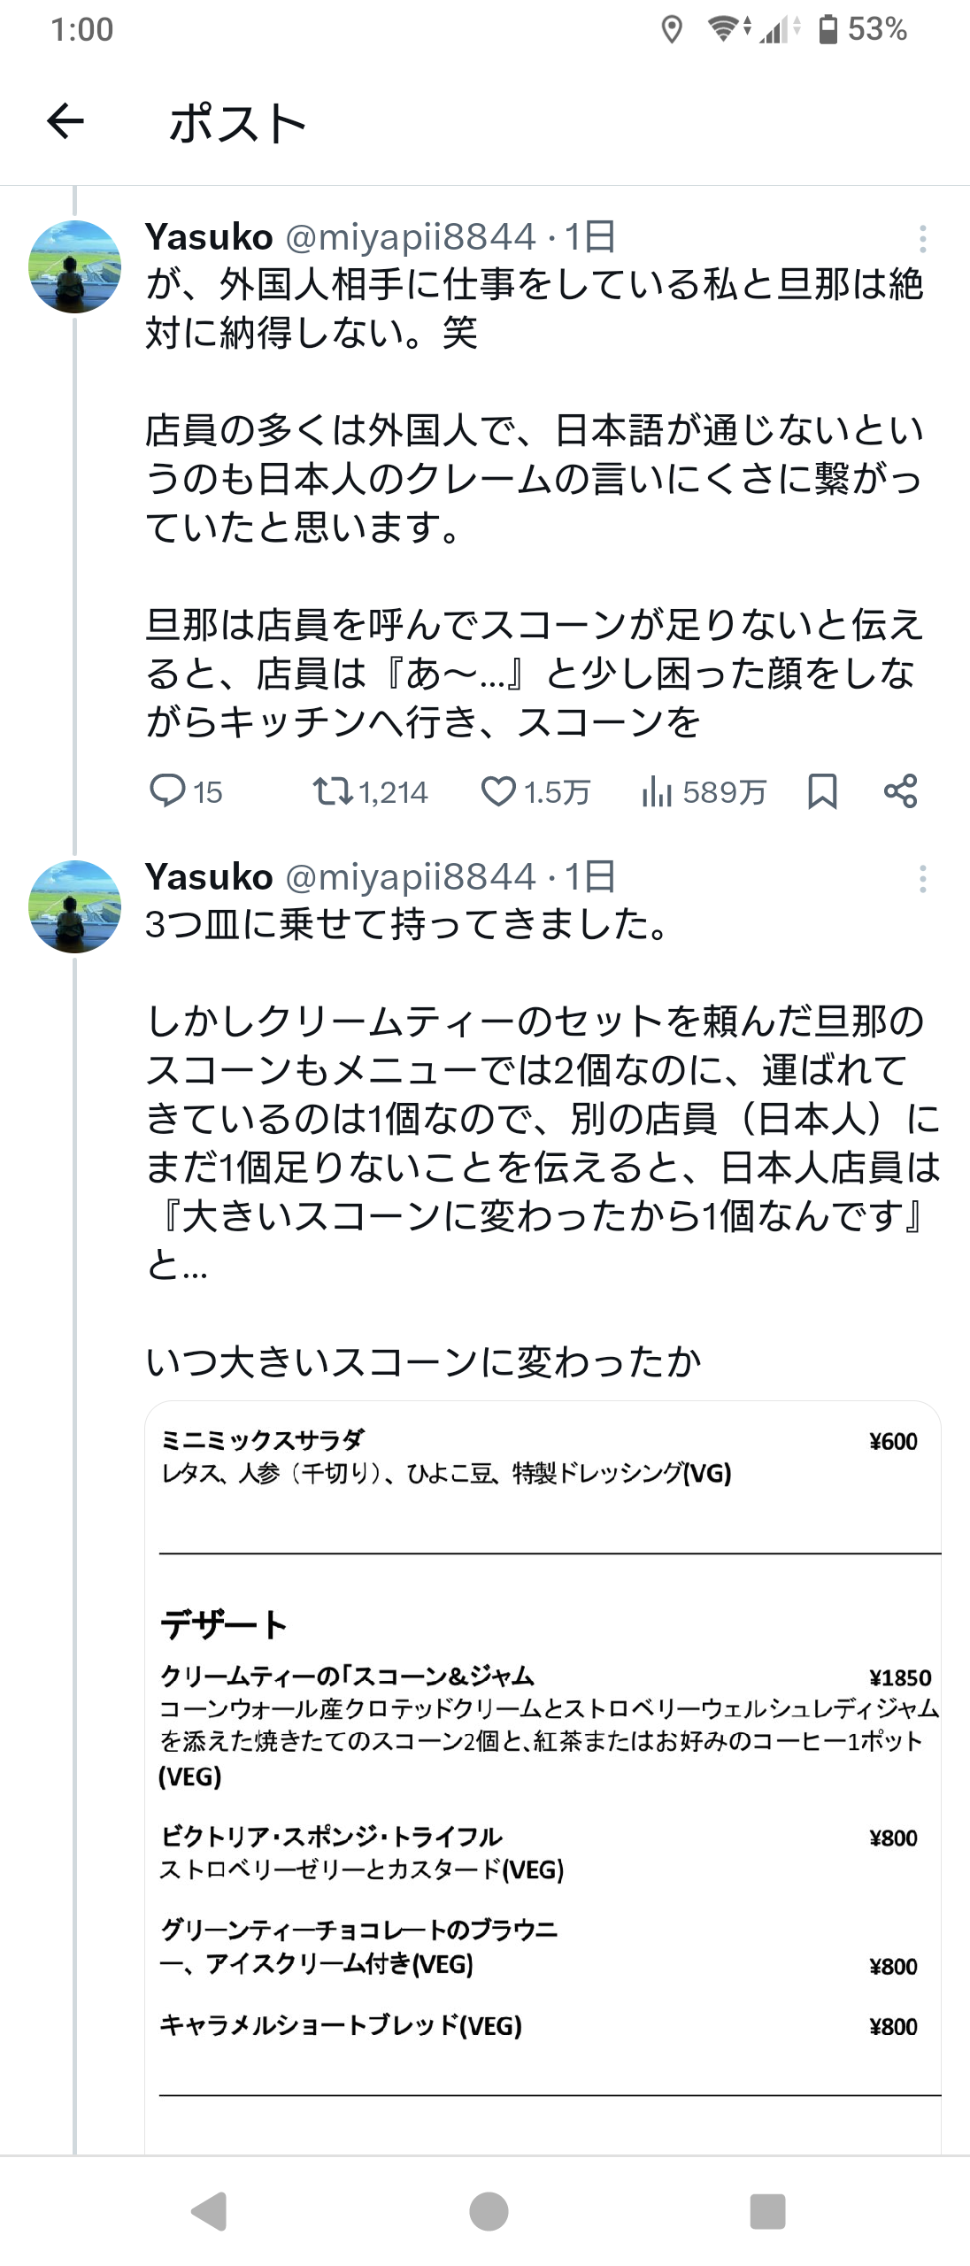Open Yasuko's avatar on the second post
This screenshot has width=970, height=2266.
pos(75,906)
